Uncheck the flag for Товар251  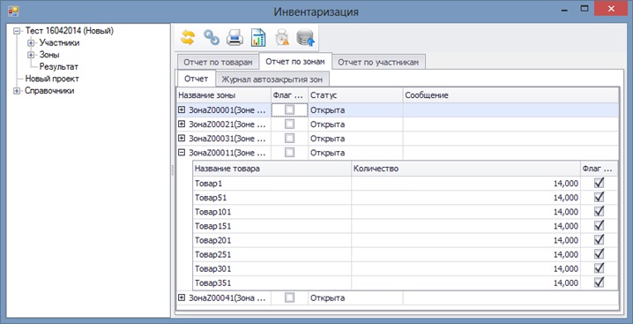coord(599,254)
